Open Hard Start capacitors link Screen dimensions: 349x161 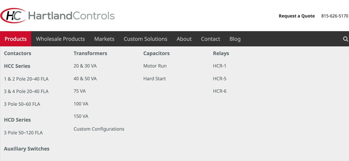[x=154, y=78]
